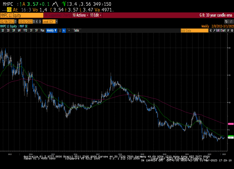The height and width of the screenshot is (169, 234).
Task: Select the 5Y range
Action: click(x=37, y=31)
